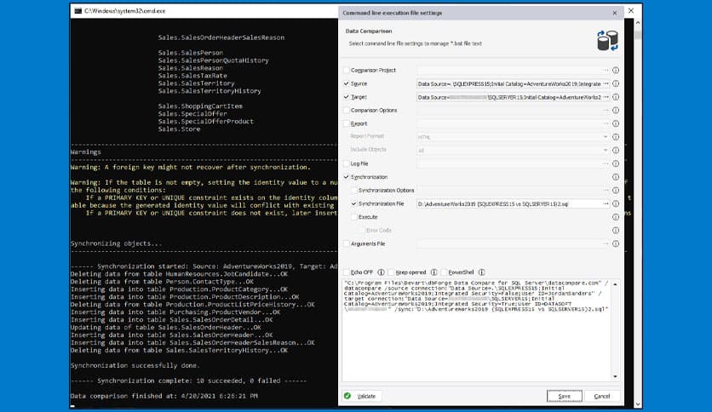Click info icon for Comparison Options row
The height and width of the screenshot is (412, 712).
click(616, 111)
